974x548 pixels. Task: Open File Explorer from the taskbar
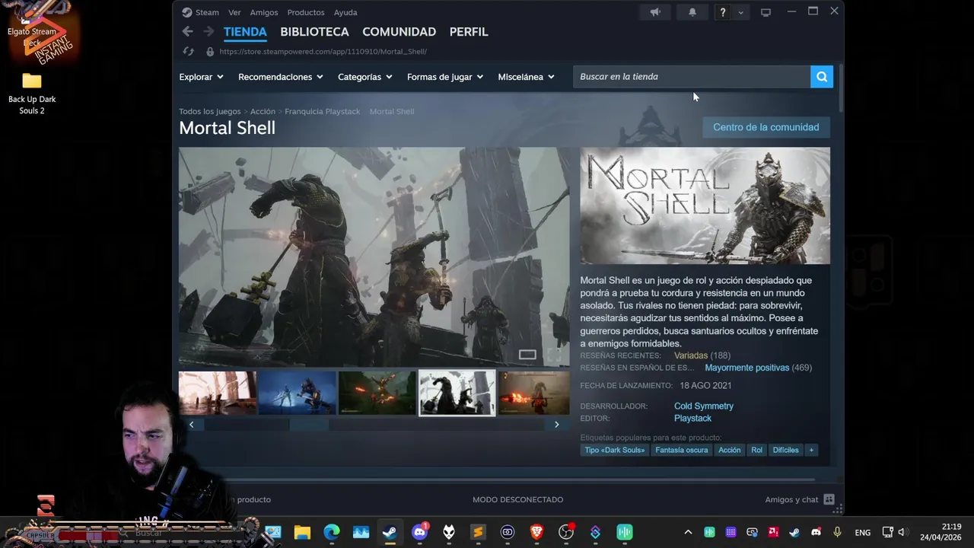tap(302, 532)
